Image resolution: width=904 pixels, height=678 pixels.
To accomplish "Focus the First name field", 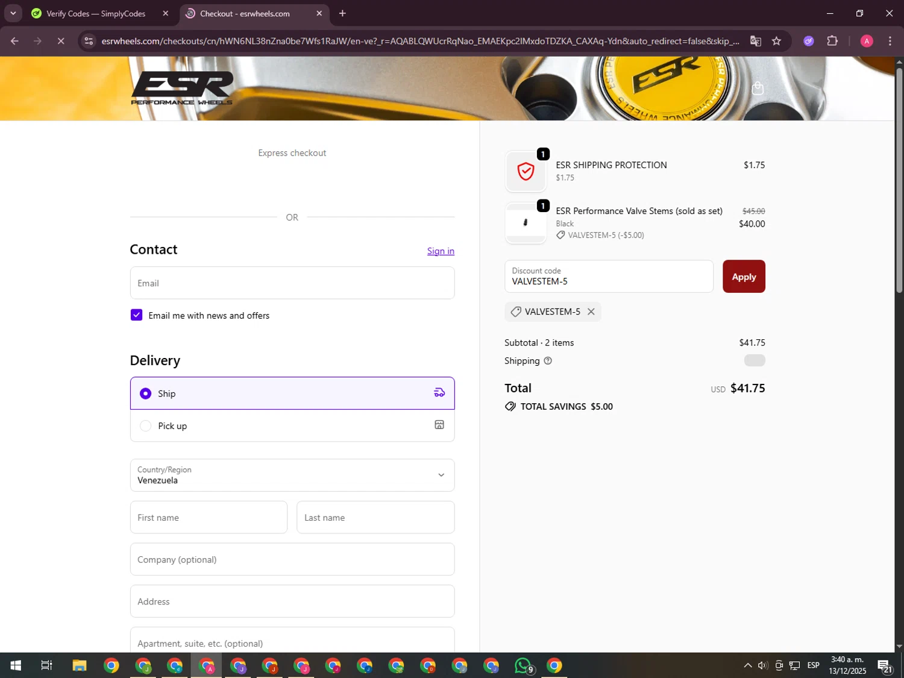I will coord(209,517).
